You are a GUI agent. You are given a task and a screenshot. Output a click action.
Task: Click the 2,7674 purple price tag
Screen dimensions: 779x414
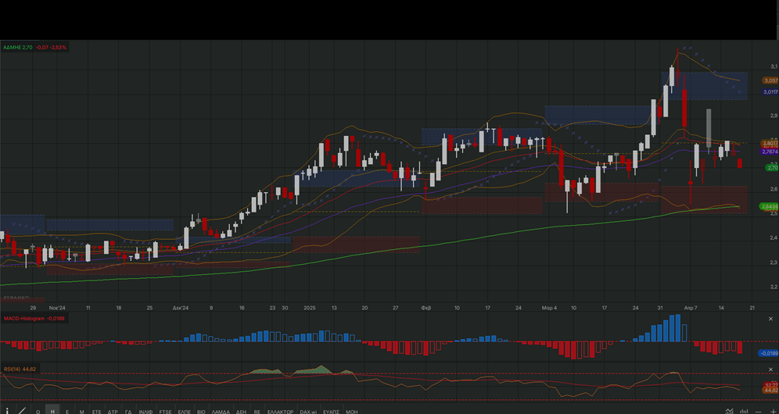[x=770, y=152]
